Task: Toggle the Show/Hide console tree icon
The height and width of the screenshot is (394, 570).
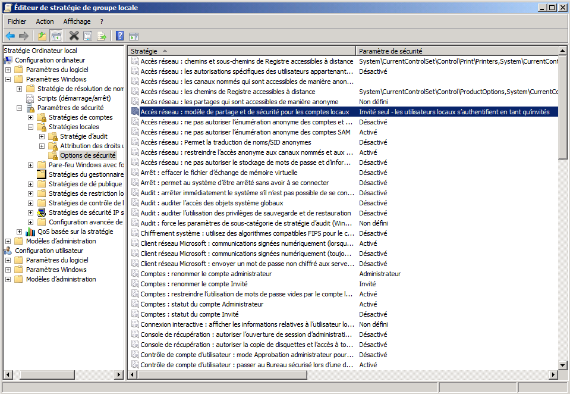Action: pos(56,36)
